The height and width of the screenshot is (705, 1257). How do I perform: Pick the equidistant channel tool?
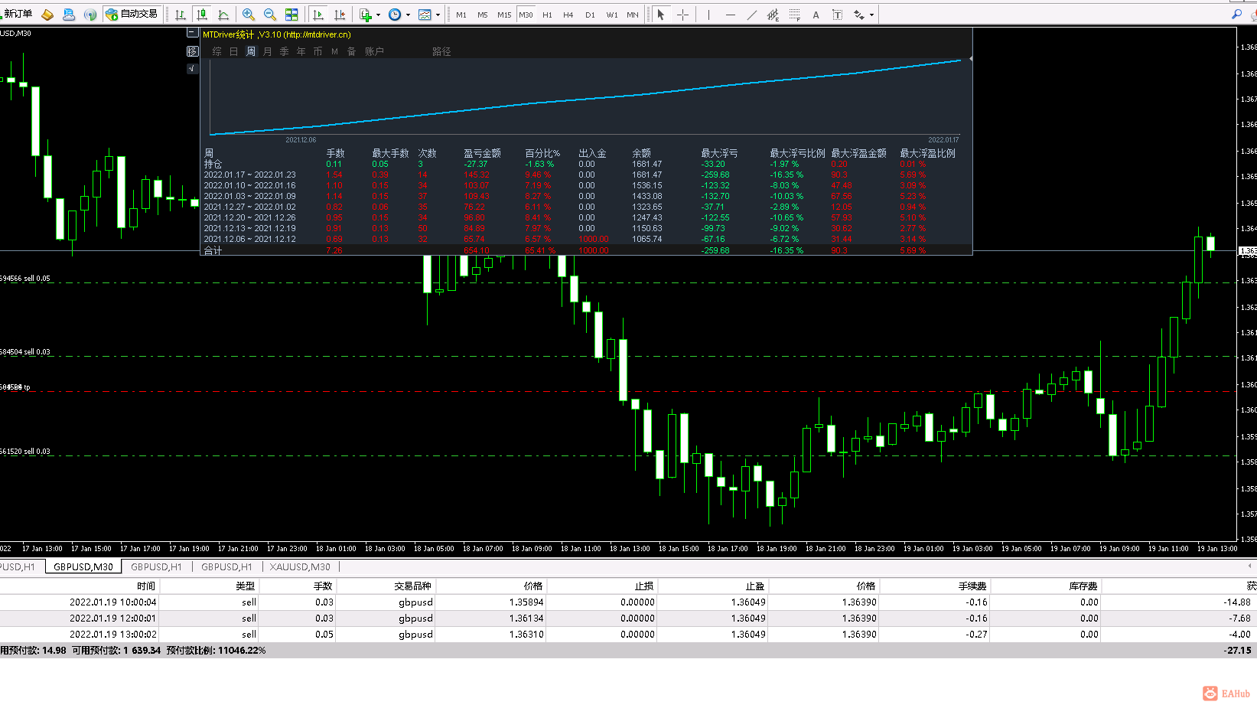pos(773,15)
